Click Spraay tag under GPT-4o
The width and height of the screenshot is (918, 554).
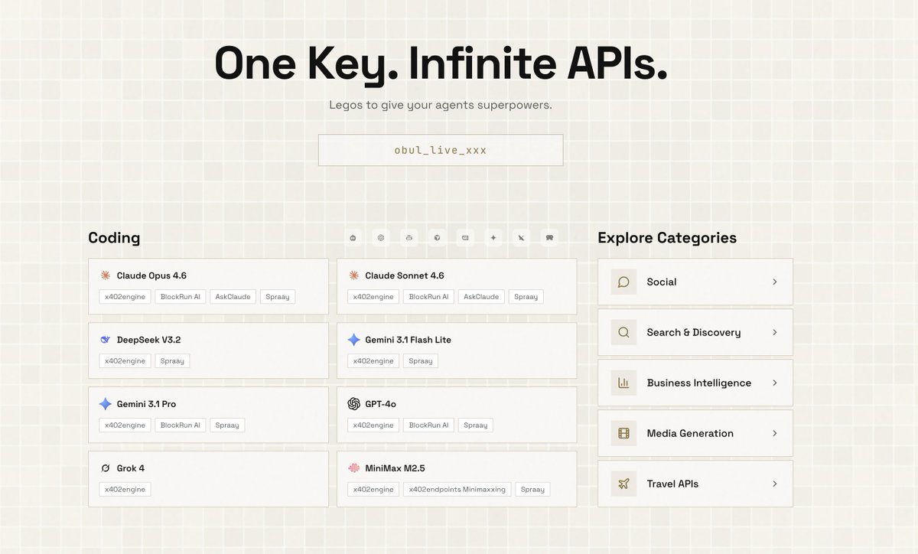tap(476, 425)
